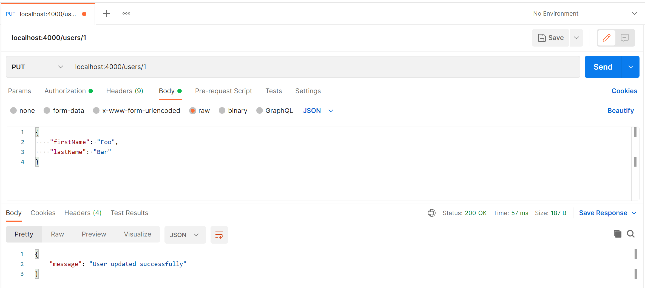Open the comments icon panel
This screenshot has width=645, height=288.
coord(625,38)
